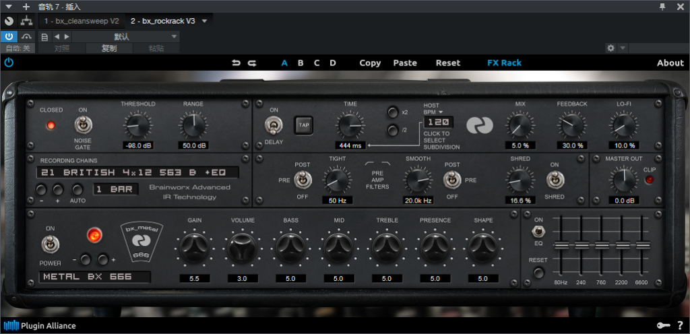The image size is (690, 334).
Task: Expand the HOST BPM dropdown arrow
Action: click(441, 112)
